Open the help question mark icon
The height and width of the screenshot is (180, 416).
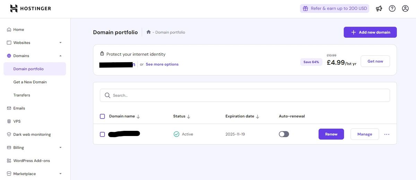(392, 8)
